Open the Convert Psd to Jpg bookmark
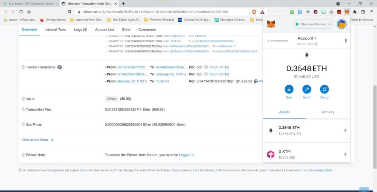377x192 pixels. pos(194,20)
